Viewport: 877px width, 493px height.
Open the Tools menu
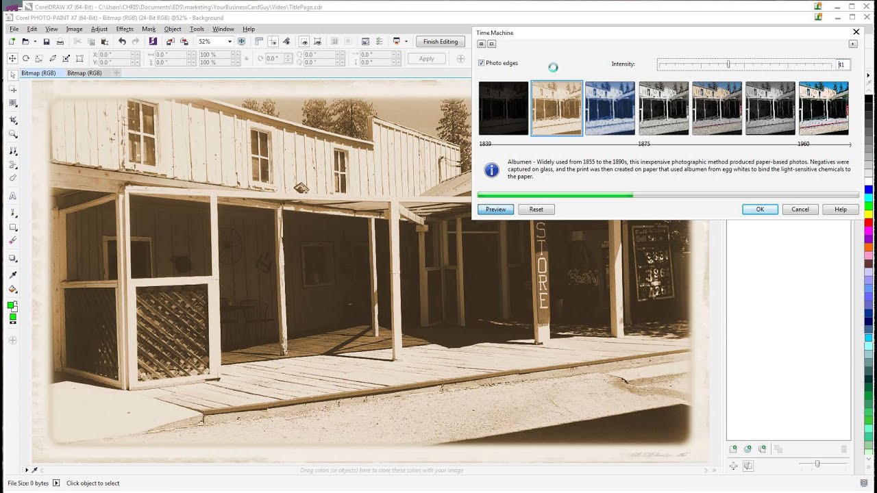click(x=197, y=29)
